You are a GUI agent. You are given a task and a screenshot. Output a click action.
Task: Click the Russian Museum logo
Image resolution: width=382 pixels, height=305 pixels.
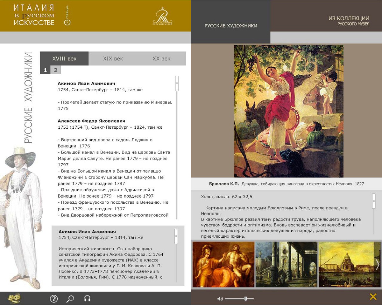pyautogui.click(x=162, y=17)
